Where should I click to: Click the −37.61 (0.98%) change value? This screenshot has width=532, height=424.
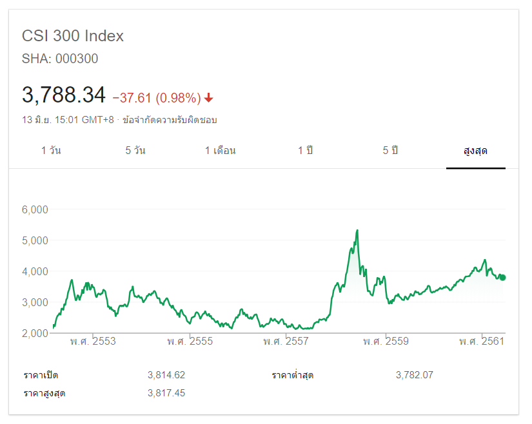coord(157,98)
